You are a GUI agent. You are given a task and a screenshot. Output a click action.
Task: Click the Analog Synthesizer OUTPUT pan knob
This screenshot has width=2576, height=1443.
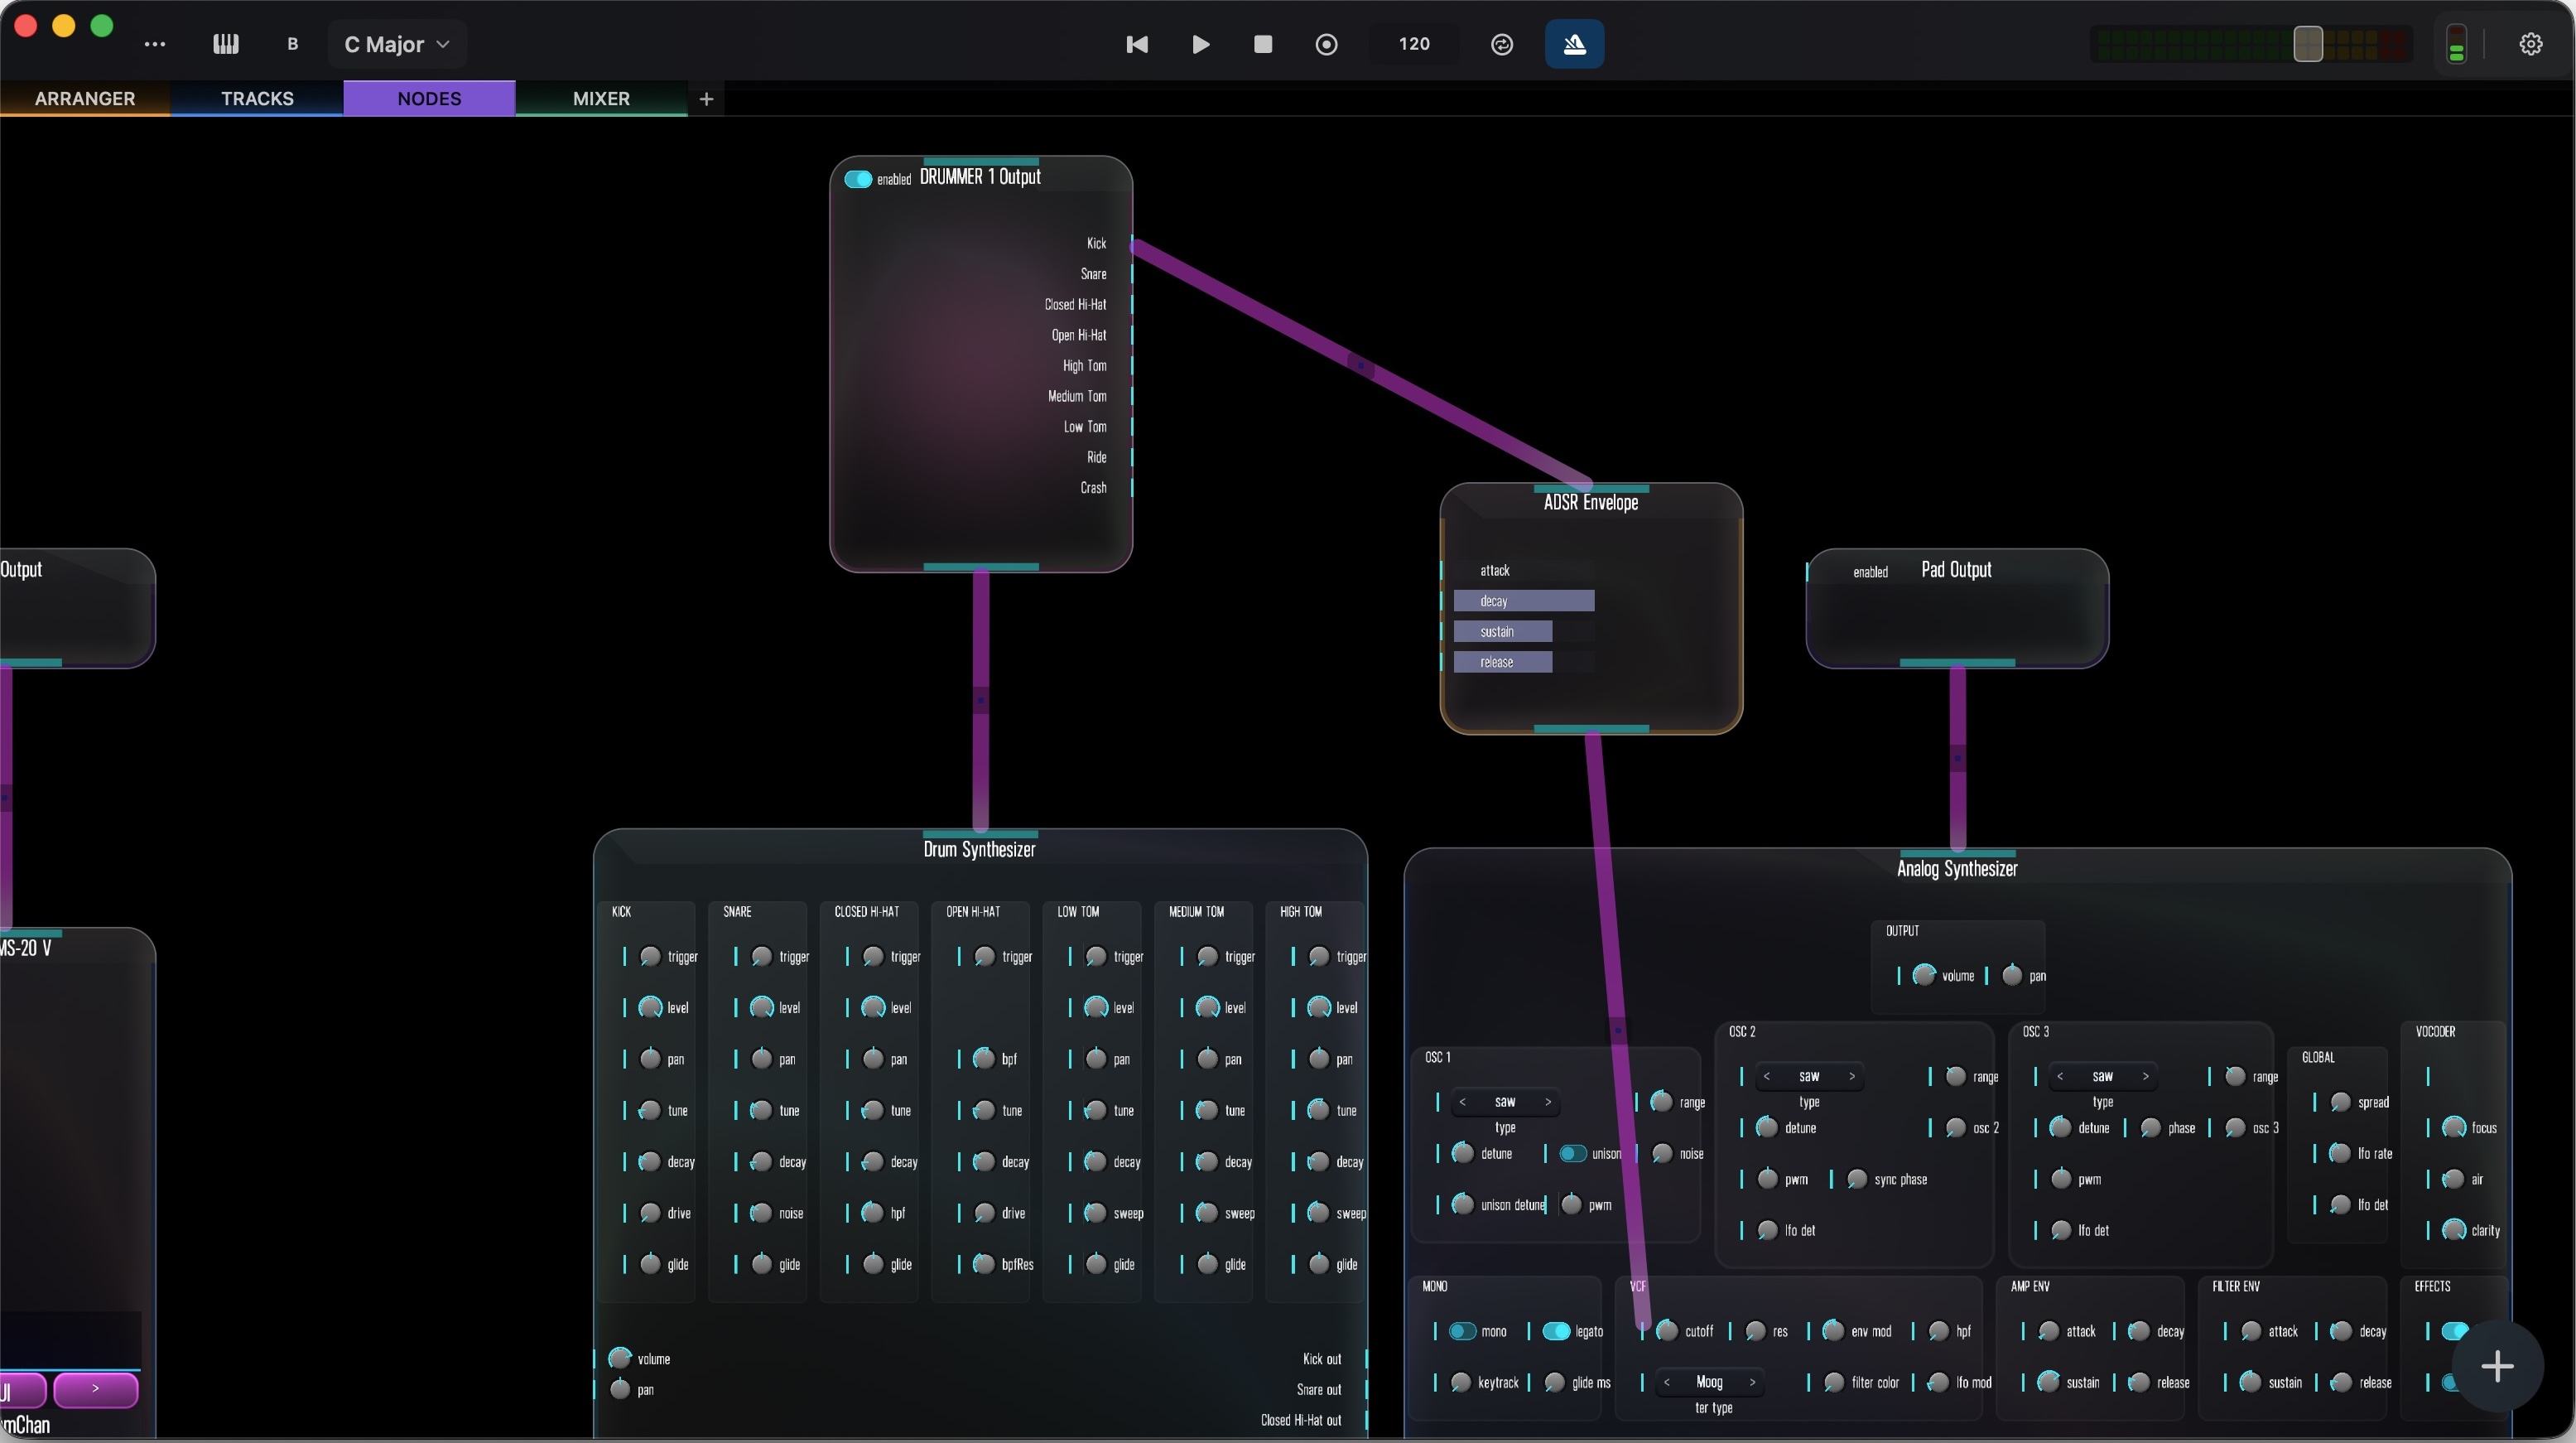(x=2012, y=976)
